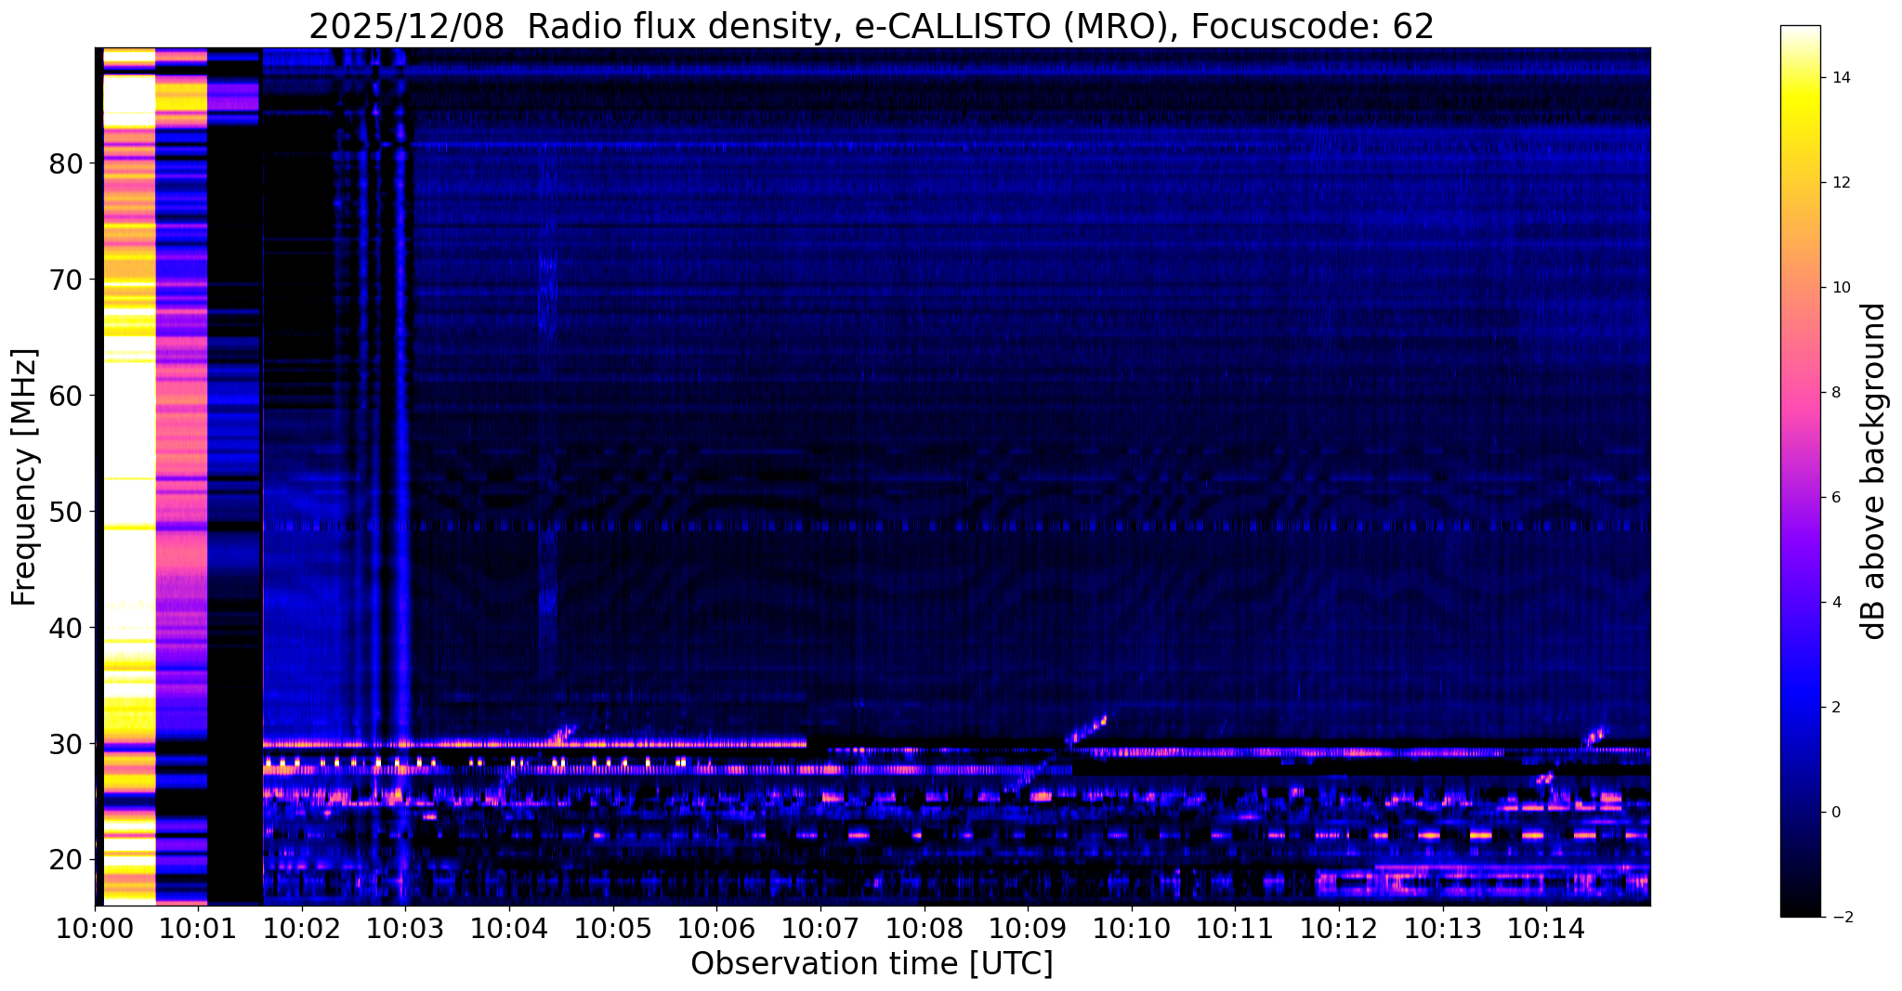Click the 10:02 time tick label
Image resolution: width=1902 pixels, height=991 pixels.
click(x=303, y=928)
